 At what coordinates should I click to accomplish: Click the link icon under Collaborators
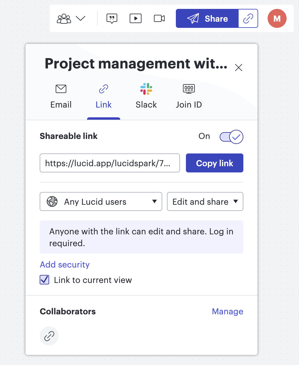pyautogui.click(x=49, y=336)
